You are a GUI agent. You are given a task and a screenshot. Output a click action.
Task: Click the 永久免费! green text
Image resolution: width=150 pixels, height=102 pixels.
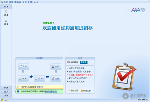[x=48, y=23]
